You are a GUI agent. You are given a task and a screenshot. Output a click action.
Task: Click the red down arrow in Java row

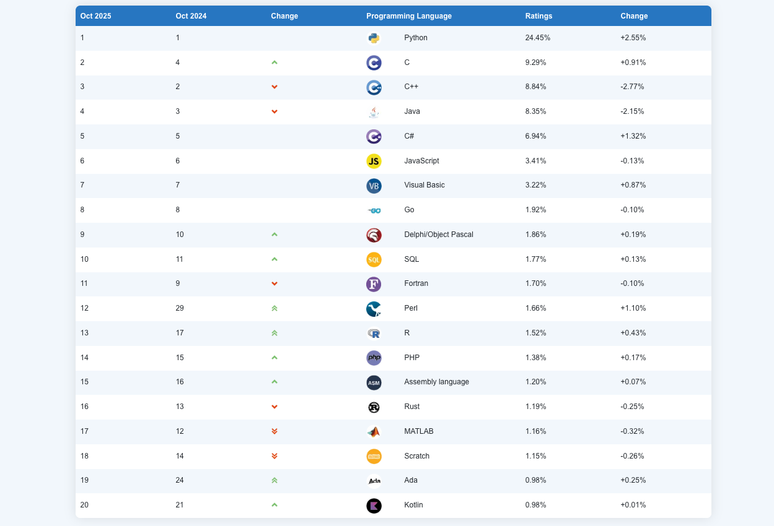point(275,112)
